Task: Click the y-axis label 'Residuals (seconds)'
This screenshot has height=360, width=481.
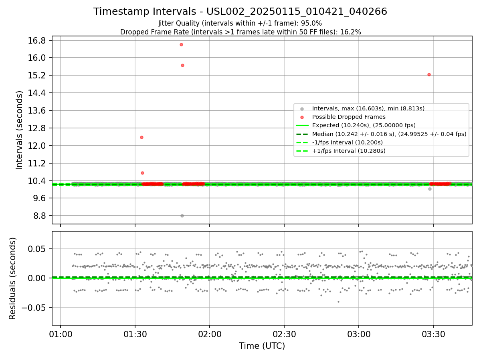Action: (x=13, y=278)
